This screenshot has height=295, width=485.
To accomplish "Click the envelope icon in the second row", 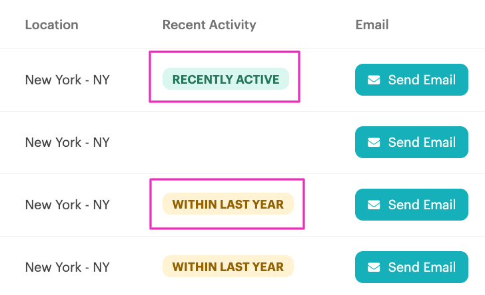I will click(x=374, y=142).
